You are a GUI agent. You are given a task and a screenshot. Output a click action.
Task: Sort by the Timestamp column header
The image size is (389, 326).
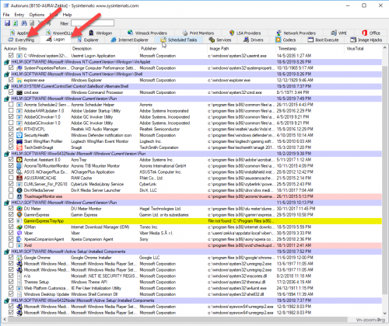pyautogui.click(x=310, y=49)
